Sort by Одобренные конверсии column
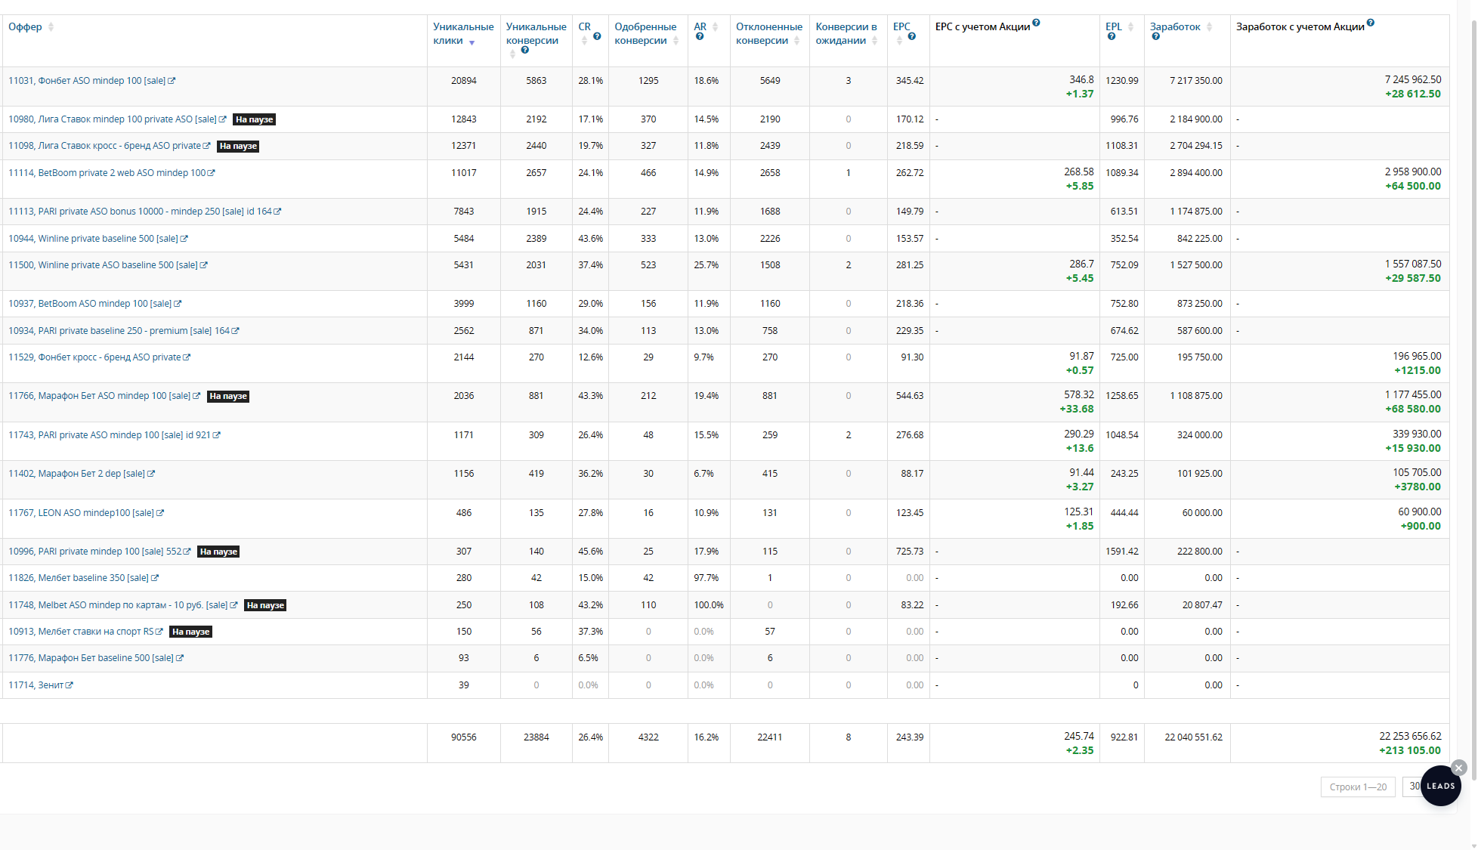Image resolution: width=1478 pixels, height=850 pixels. (x=645, y=33)
